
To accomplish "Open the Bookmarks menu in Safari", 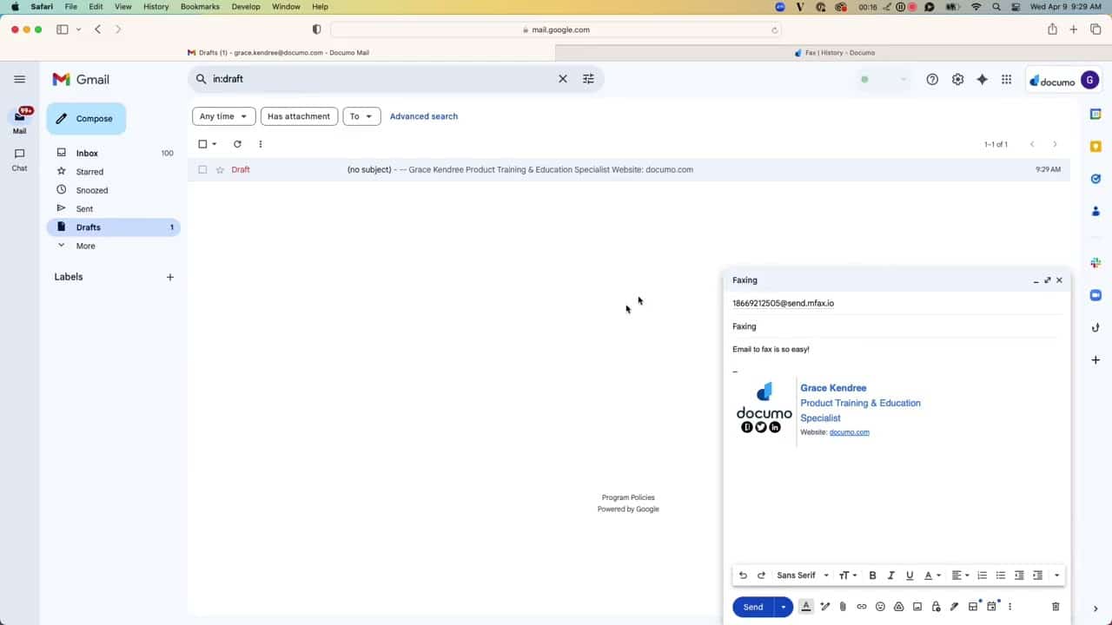I will coord(200,7).
